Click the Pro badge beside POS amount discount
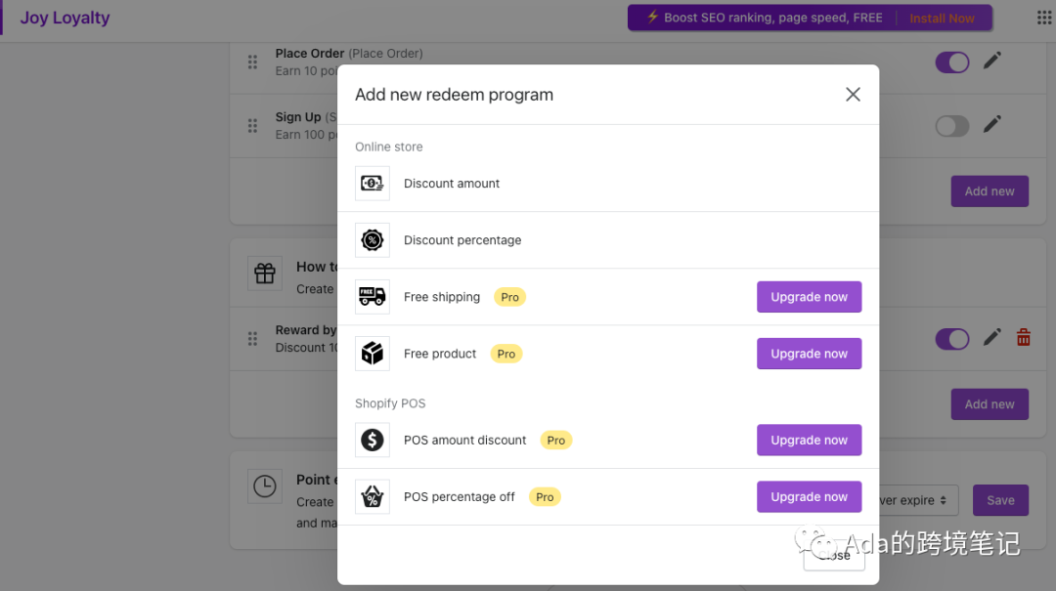Screen dimensions: 1056x591 (555, 441)
